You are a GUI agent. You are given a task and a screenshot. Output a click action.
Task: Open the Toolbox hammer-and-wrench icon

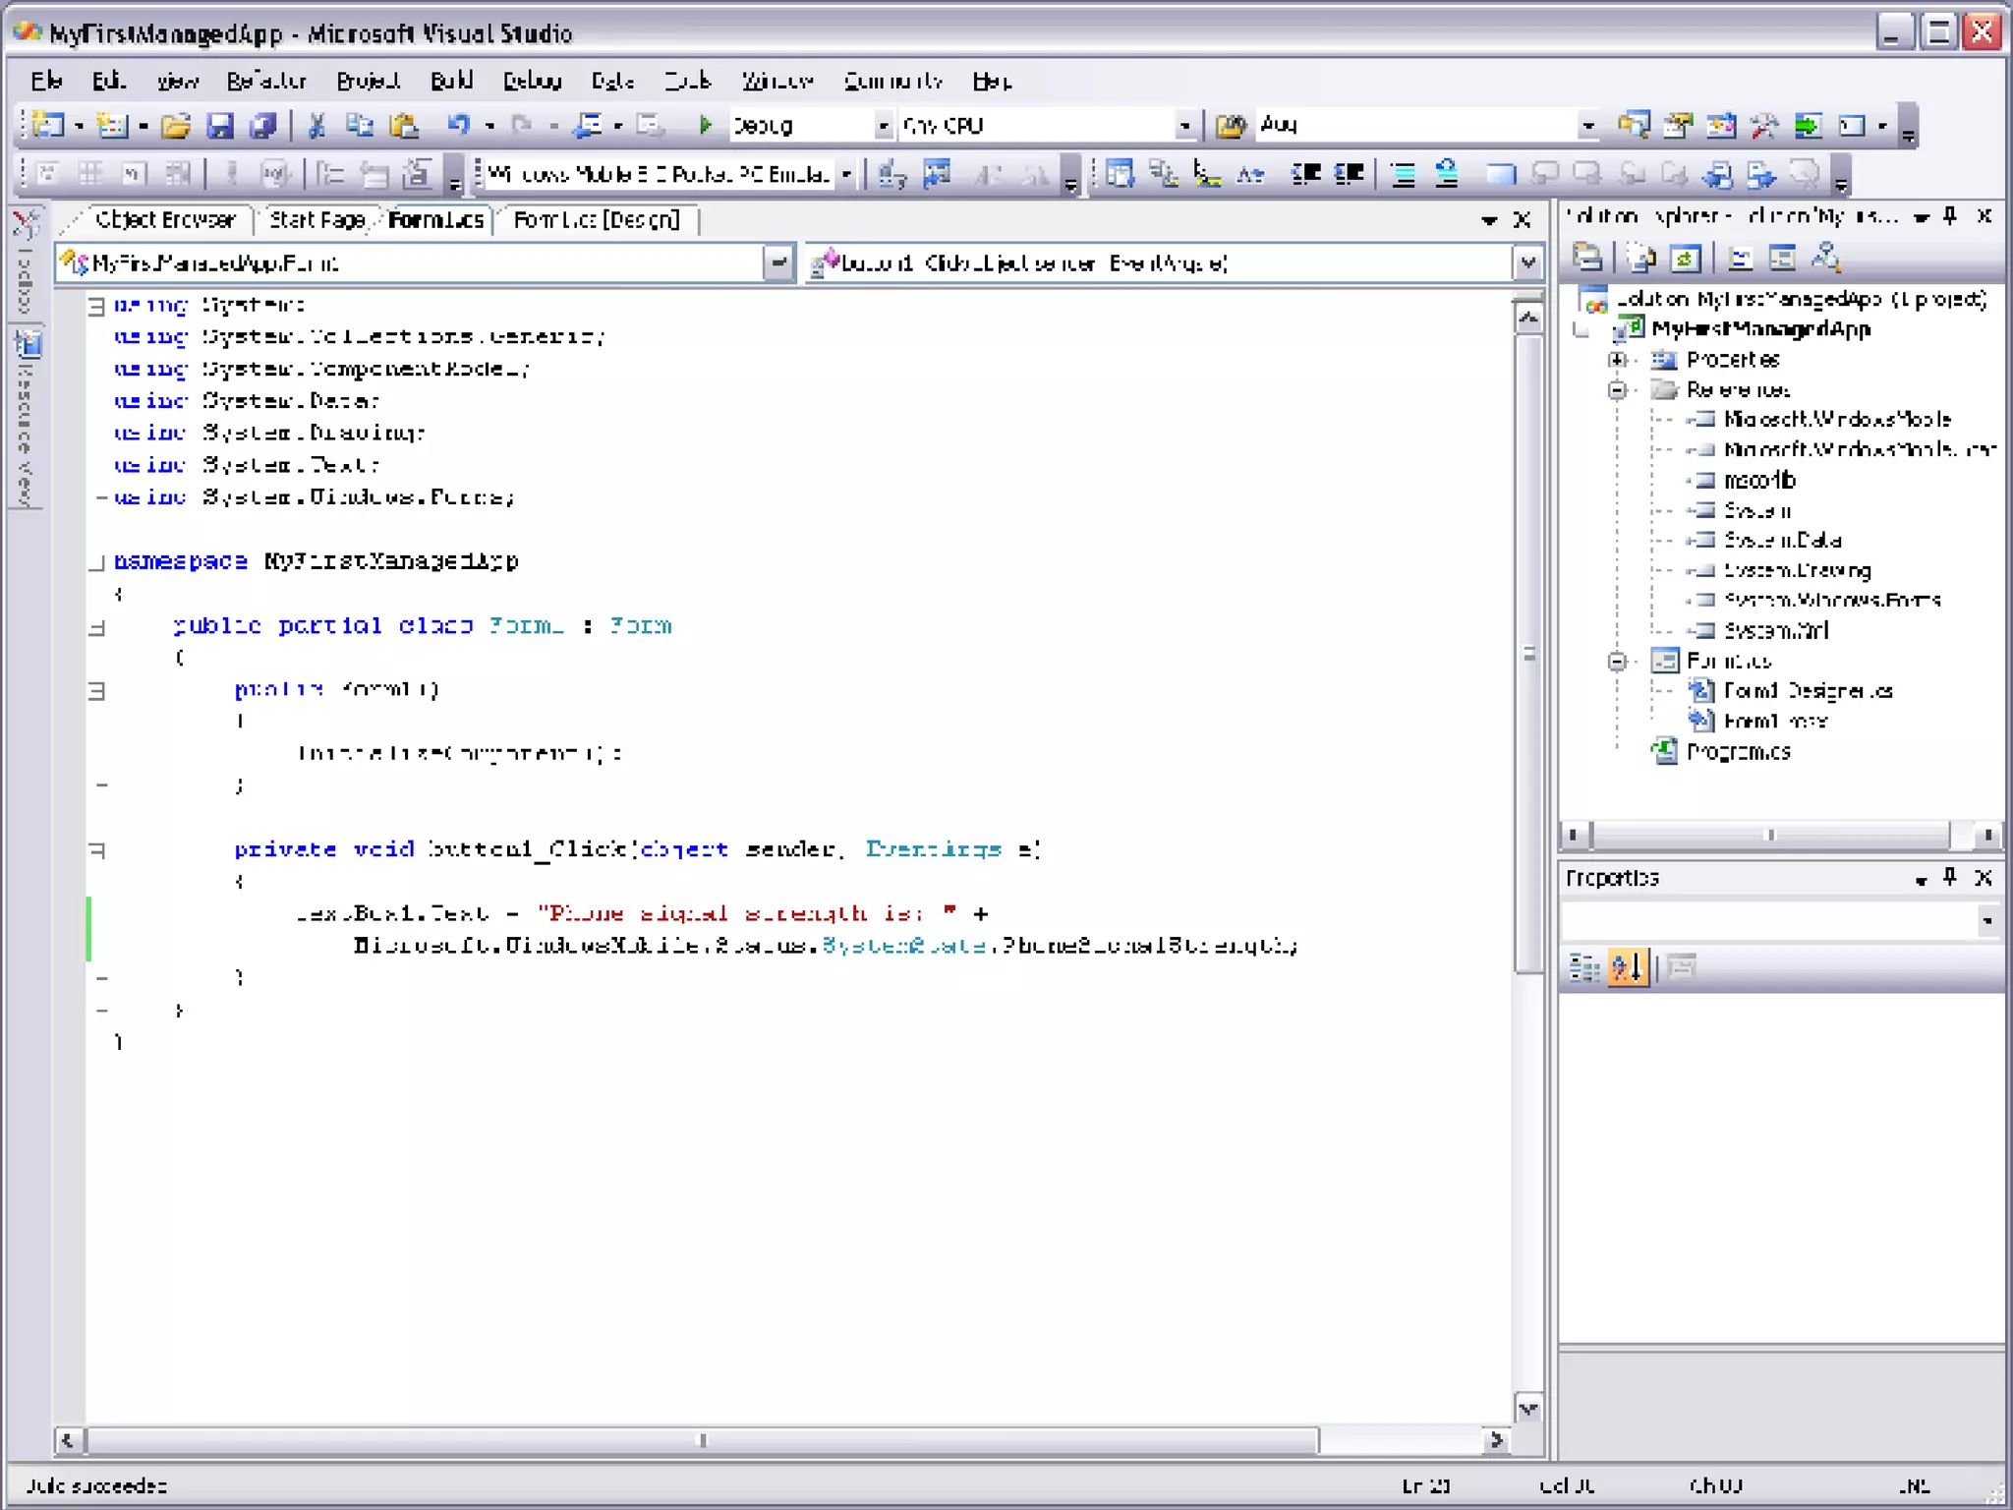point(1763,125)
